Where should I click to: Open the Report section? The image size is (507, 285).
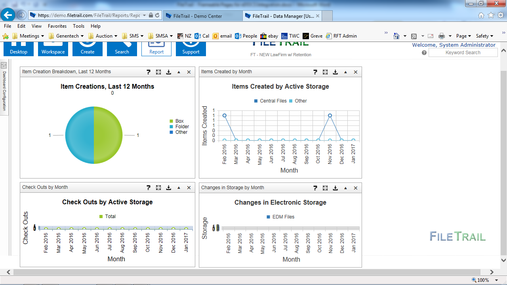tap(156, 49)
